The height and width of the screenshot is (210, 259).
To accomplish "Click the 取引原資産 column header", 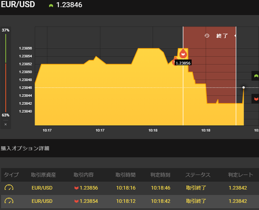I will tap(43, 175).
